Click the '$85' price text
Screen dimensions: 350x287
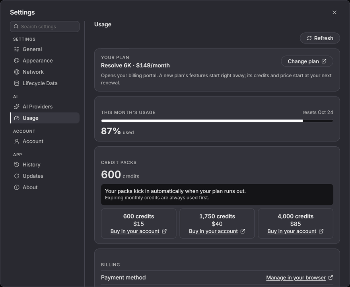pos(296,224)
